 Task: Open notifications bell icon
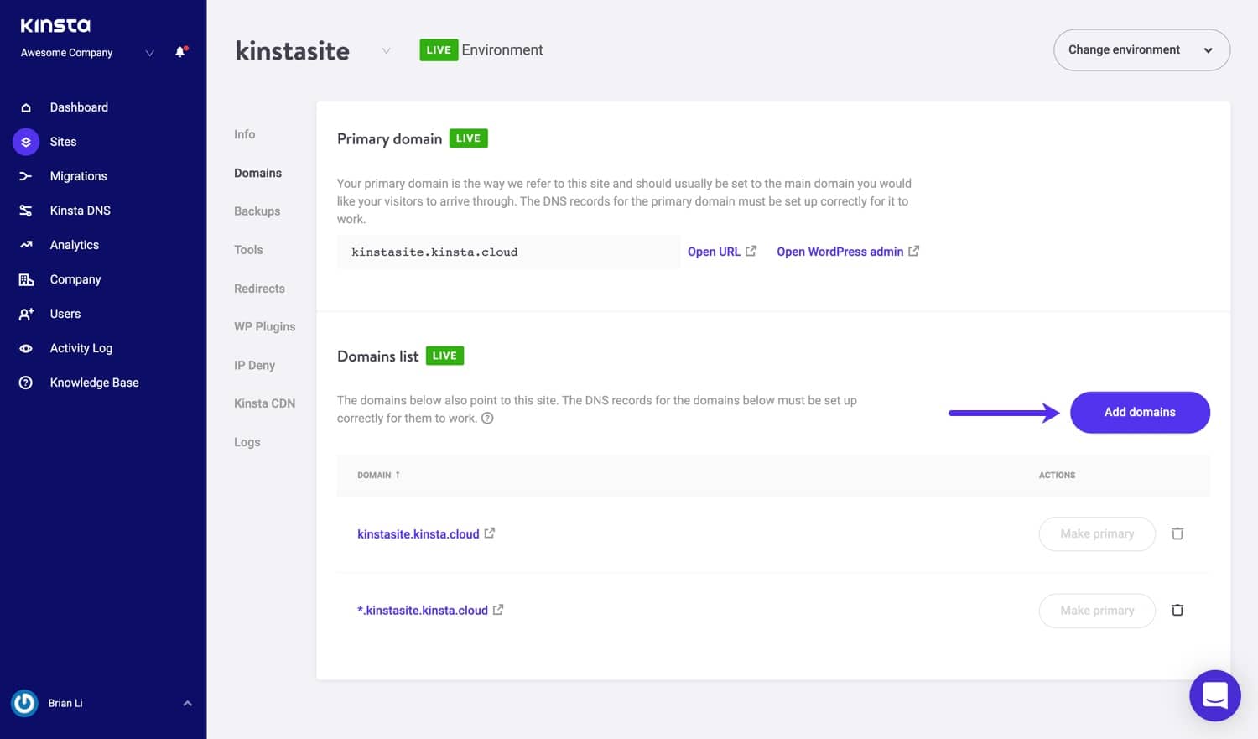click(x=180, y=52)
